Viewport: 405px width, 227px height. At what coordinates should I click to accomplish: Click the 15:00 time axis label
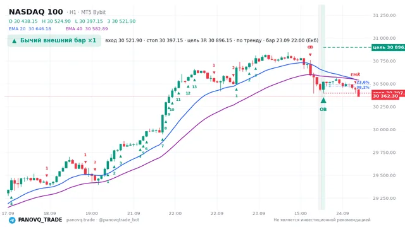pyautogui.click(x=301, y=213)
